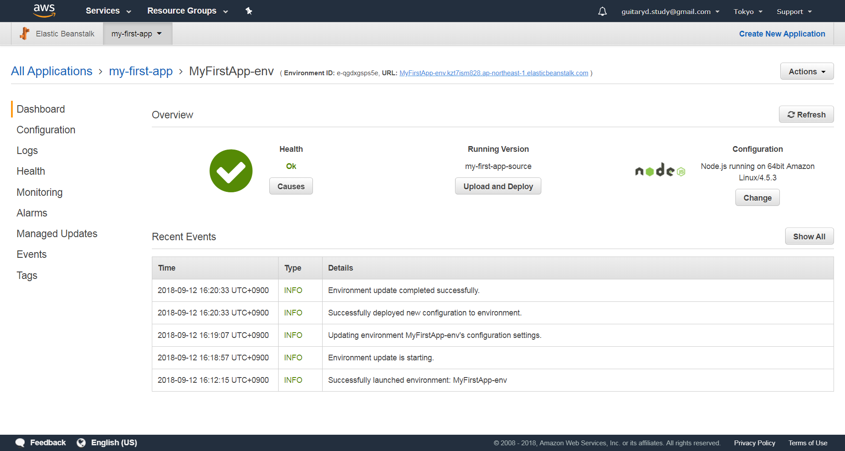Open Logs in the sidebar
Image resolution: width=845 pixels, height=451 pixels.
[x=27, y=150]
